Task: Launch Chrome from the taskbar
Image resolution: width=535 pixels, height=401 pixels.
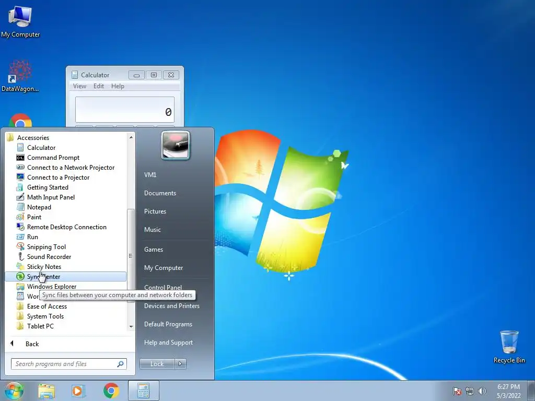Action: [111, 391]
